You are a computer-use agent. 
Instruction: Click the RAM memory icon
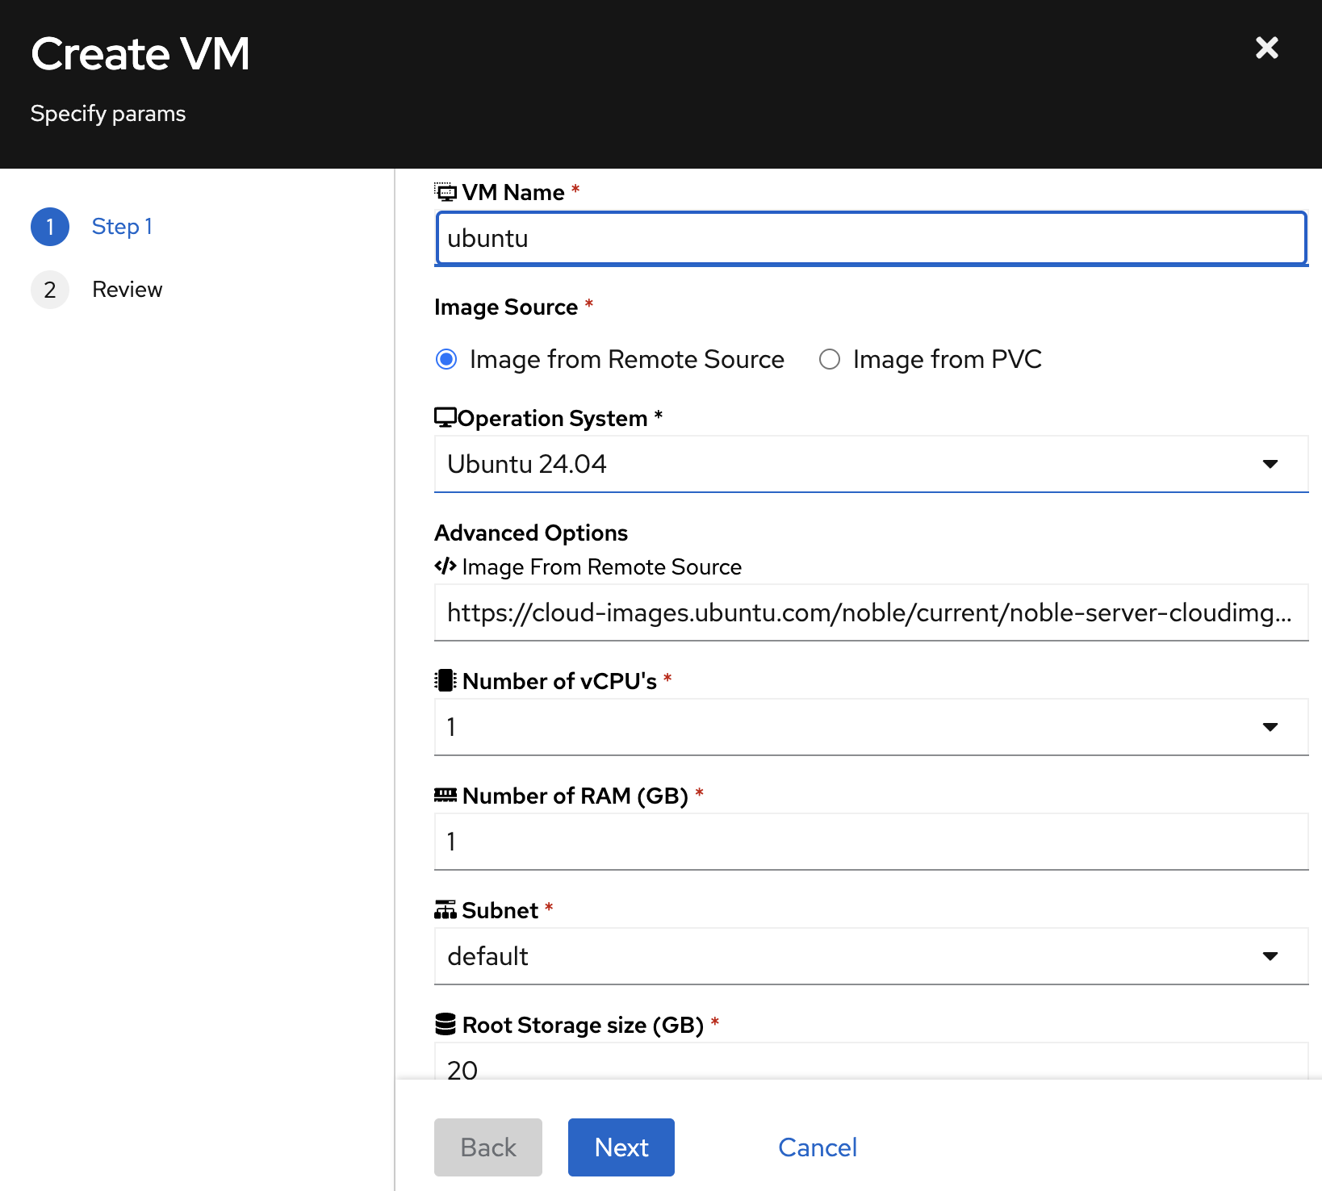446,796
